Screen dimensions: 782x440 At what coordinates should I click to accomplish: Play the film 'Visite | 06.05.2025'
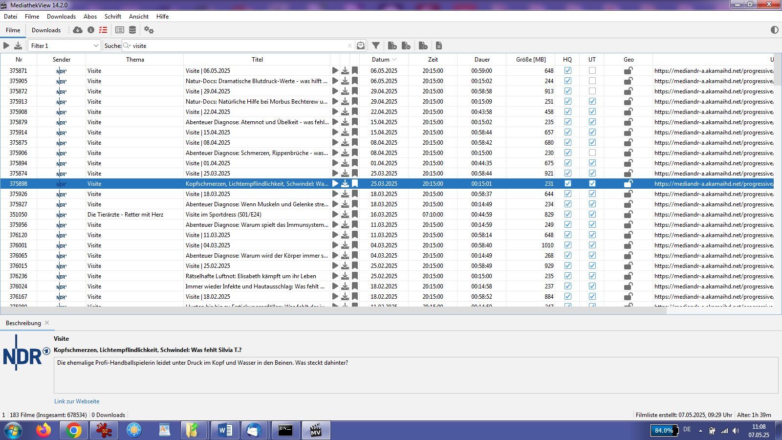click(x=335, y=70)
